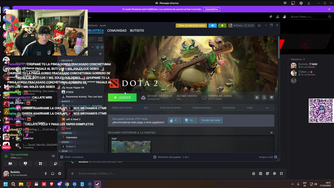Open Elementos descargados downloads status

171,157
